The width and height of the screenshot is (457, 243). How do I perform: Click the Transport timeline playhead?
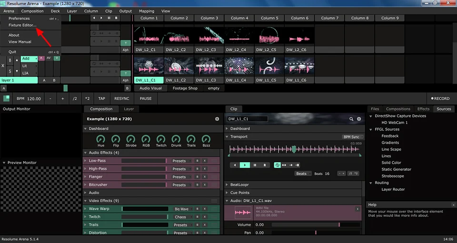pyautogui.click(x=294, y=149)
